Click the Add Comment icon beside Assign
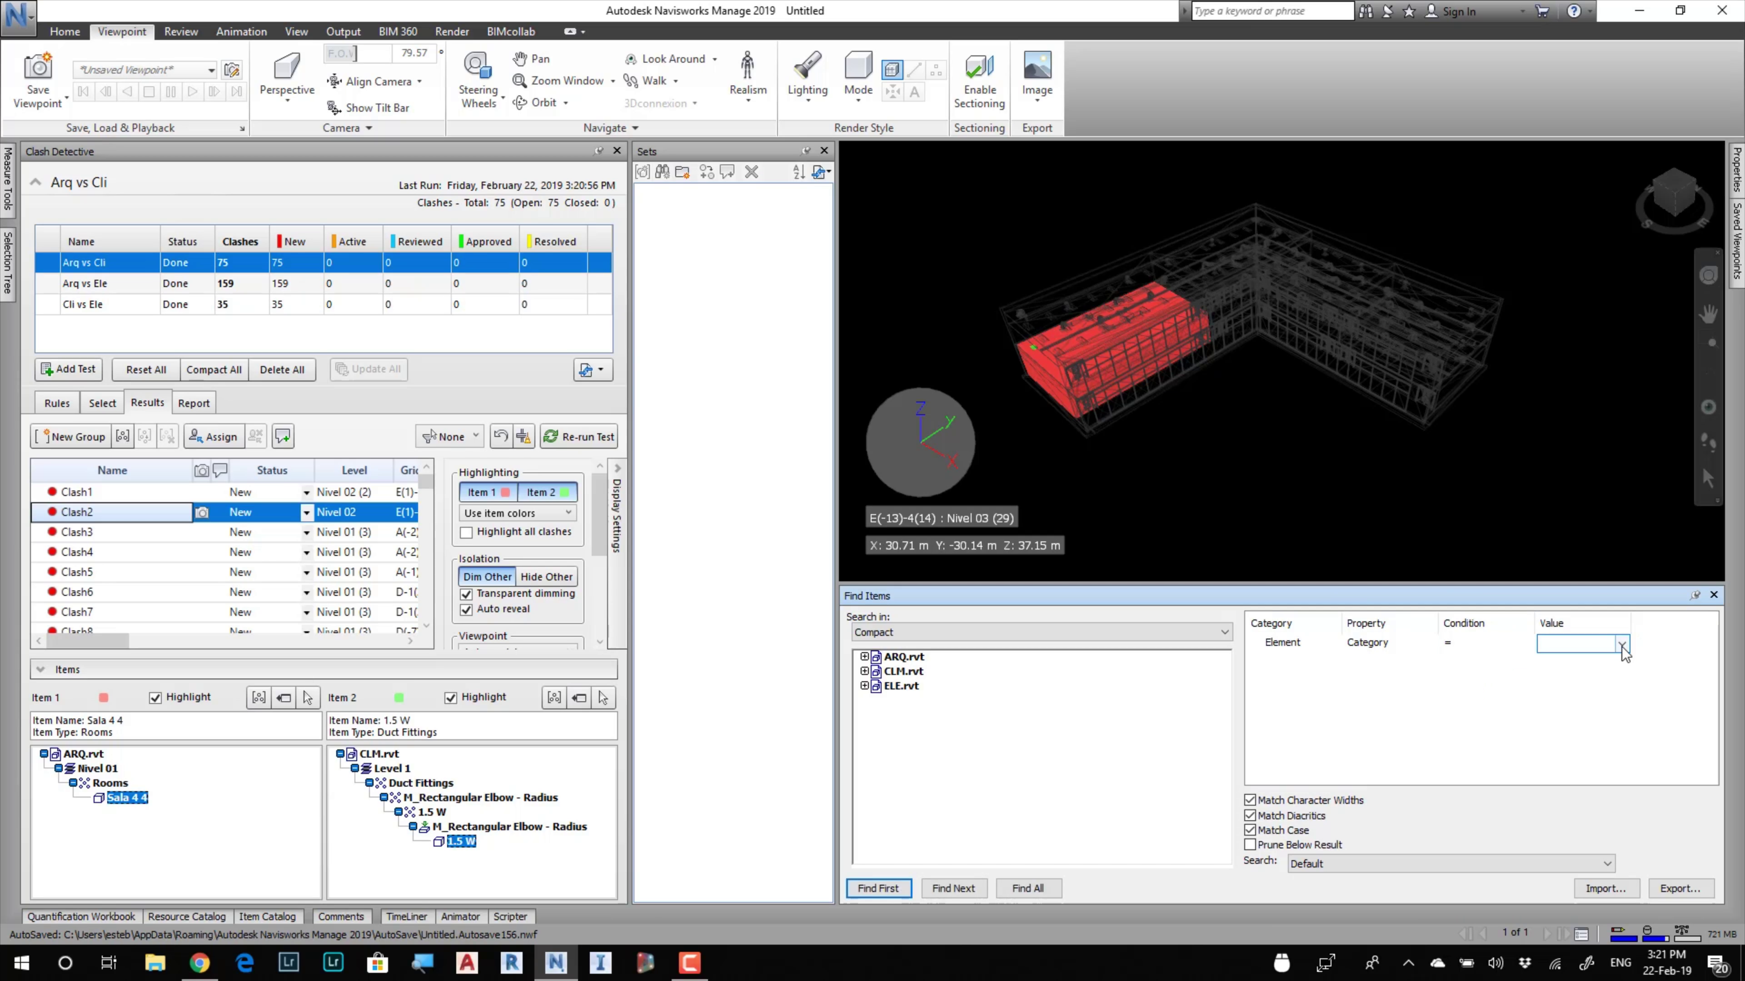 [283, 436]
